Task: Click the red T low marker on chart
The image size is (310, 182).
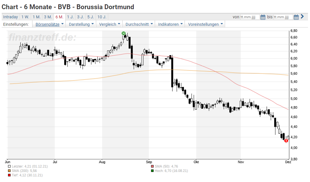Action: pyautogui.click(x=286, y=141)
